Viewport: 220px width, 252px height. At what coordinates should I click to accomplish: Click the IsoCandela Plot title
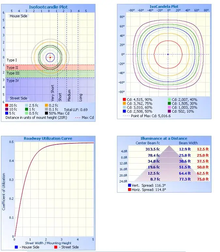coord(169,7)
